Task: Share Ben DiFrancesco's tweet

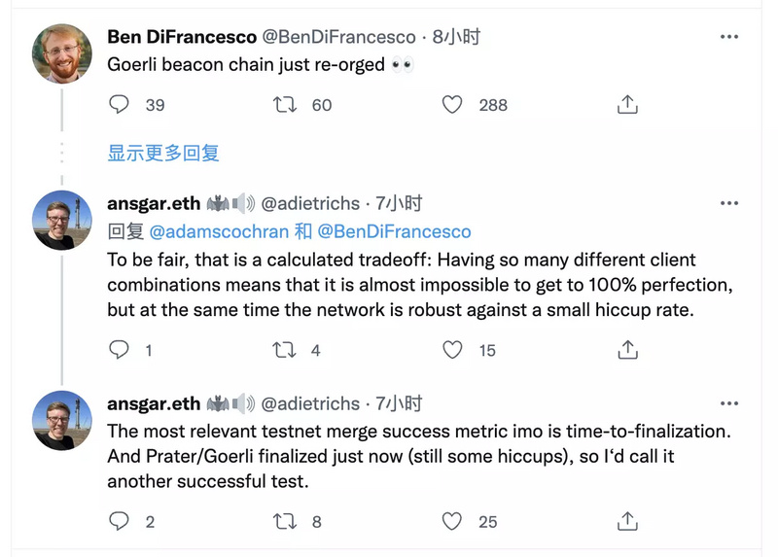Action: coord(628,105)
